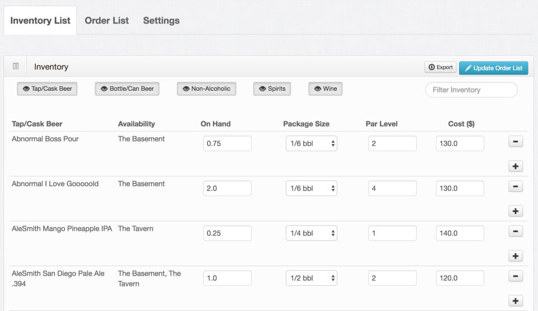Viewport: 538px width, 311px height.
Task: Click the Inventory panel list icon
Action: coord(16,67)
